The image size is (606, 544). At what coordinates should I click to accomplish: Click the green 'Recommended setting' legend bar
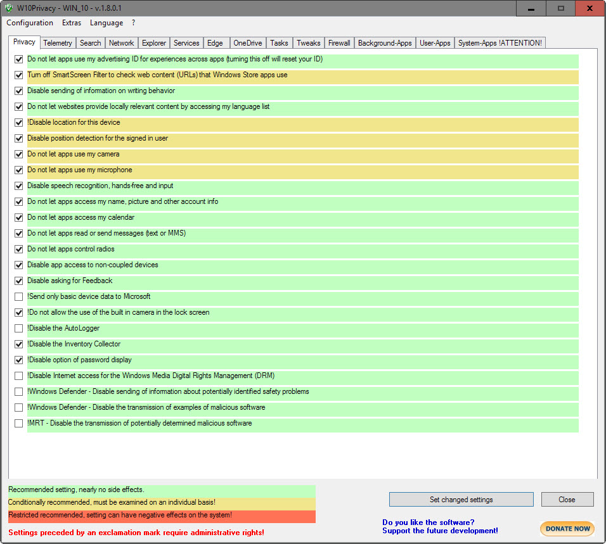pyautogui.click(x=162, y=491)
